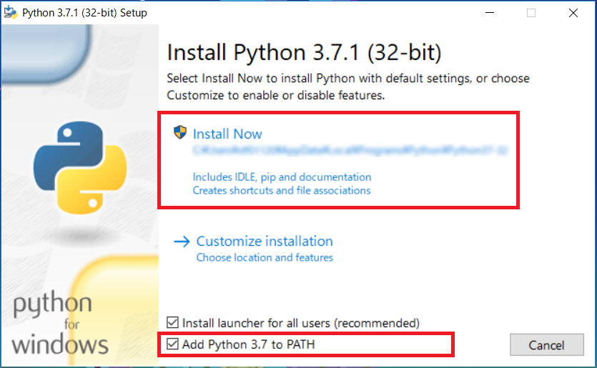Click the "Select Install Now" instruction paragraph
The image size is (597, 368).
[x=347, y=86]
